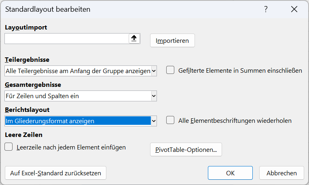Open the help question mark icon

pyautogui.click(x=266, y=9)
